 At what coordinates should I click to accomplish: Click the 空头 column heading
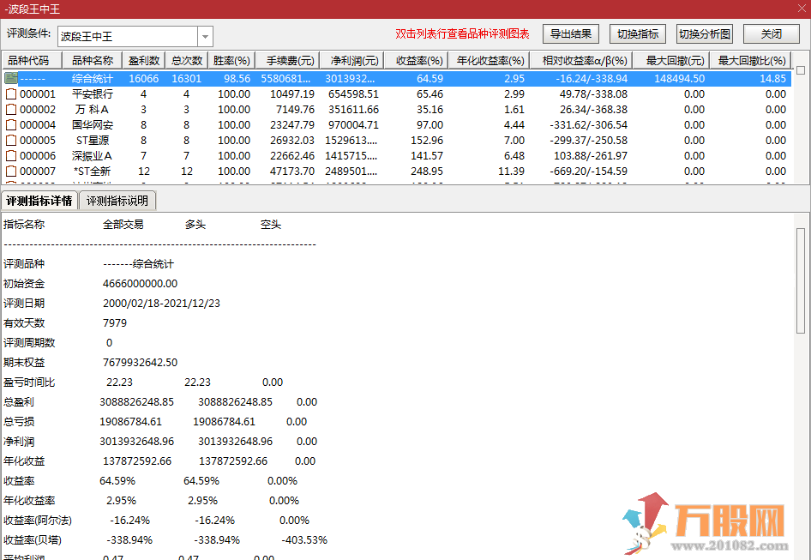click(271, 225)
